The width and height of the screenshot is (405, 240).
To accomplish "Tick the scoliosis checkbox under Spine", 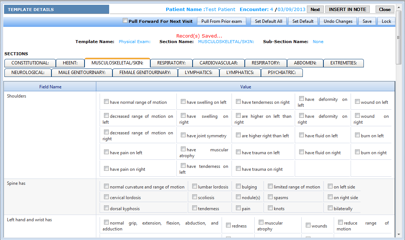I will point(195,197).
